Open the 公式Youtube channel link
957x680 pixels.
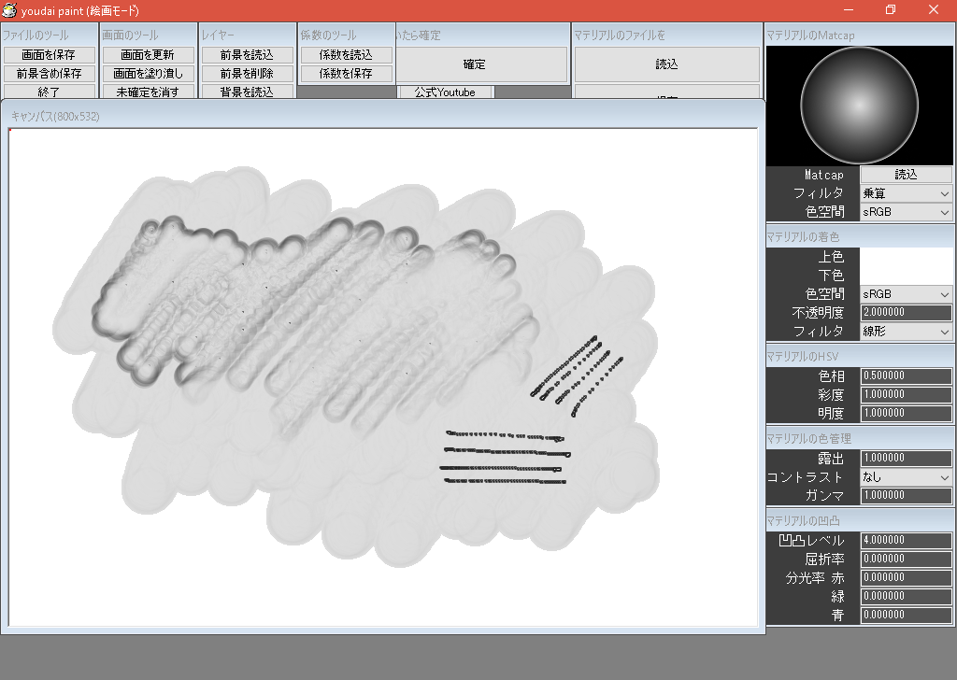coord(445,92)
